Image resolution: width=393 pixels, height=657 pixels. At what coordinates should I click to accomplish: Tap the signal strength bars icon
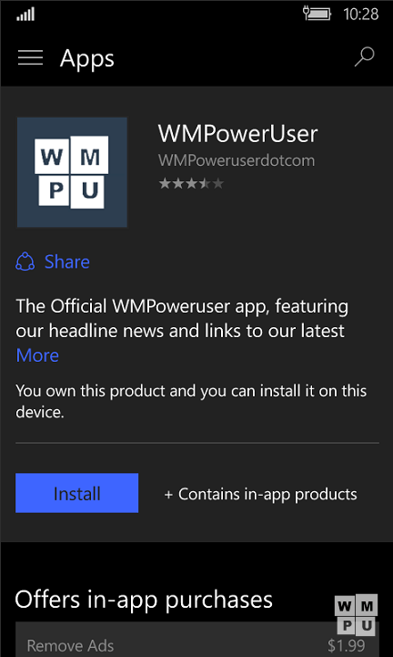point(25,15)
